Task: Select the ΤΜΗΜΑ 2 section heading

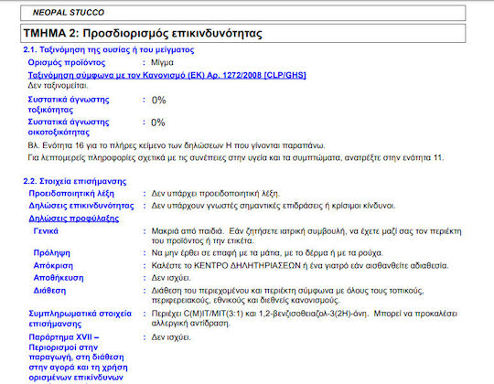Action: coord(143,33)
